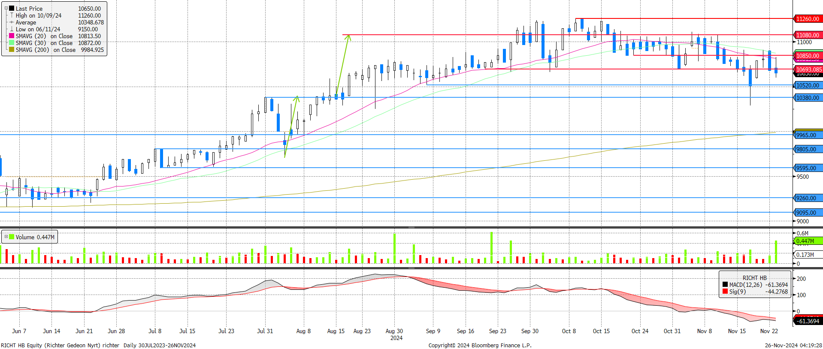Click the 'Volume 0.447M' legend text
The width and height of the screenshot is (823, 349).
(35, 237)
